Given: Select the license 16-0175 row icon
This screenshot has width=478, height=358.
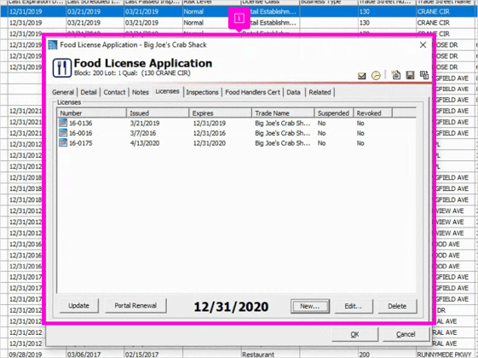Looking at the screenshot, I should (63, 142).
